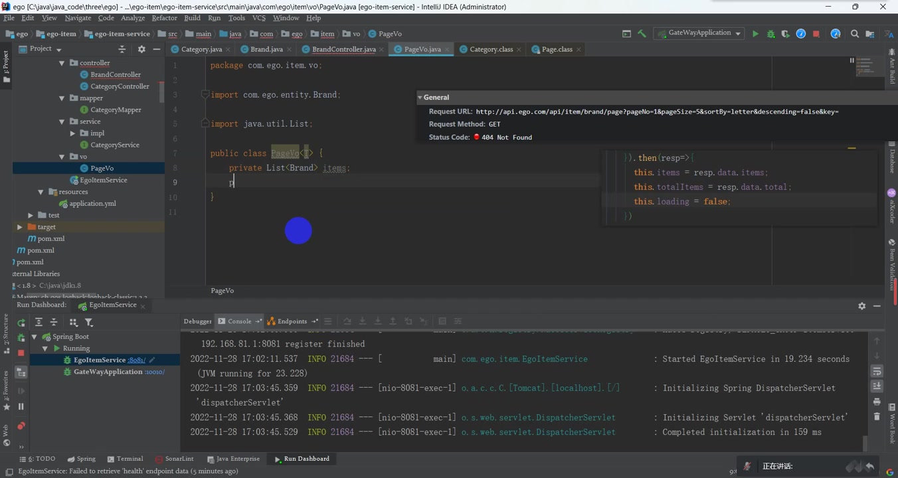The width and height of the screenshot is (898, 478).
Task: Rerun service in Run Dashboard
Action: pyautogui.click(x=21, y=323)
